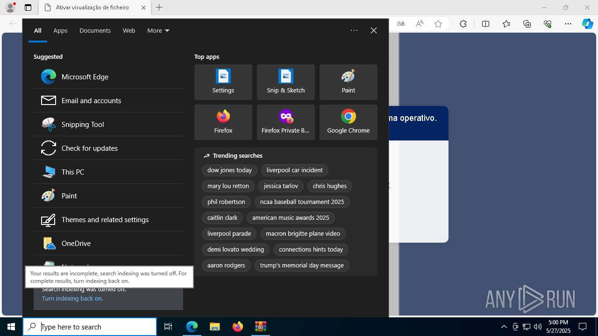The image size is (598, 336).
Task: Open the clock showing 5:00 PM
Action: coord(559,327)
